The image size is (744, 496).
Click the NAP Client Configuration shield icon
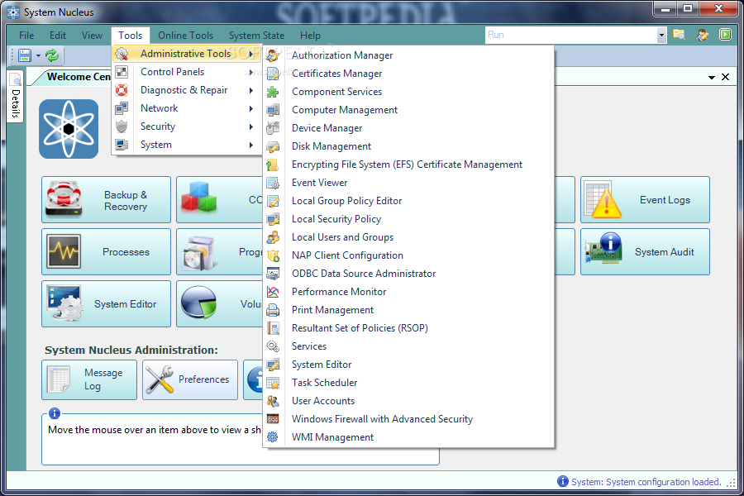pyautogui.click(x=273, y=255)
